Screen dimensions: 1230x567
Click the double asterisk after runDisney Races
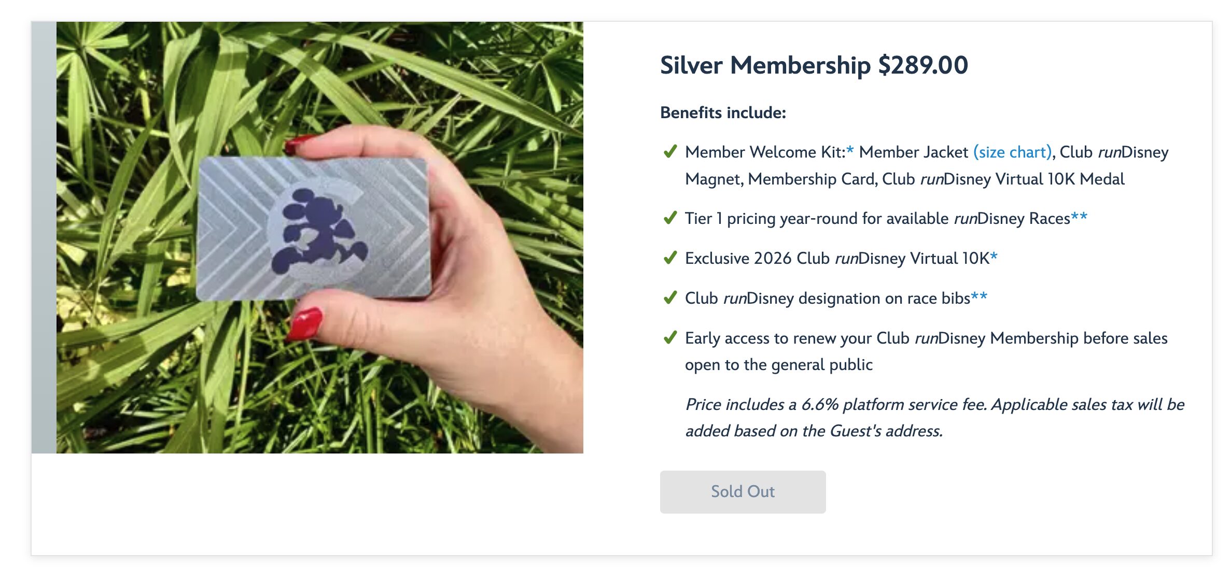[x=1079, y=217]
